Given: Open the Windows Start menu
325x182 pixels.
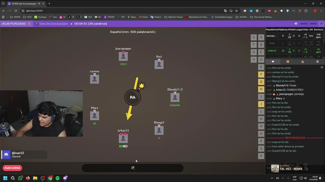Looking at the screenshot, I should click(5, 178).
